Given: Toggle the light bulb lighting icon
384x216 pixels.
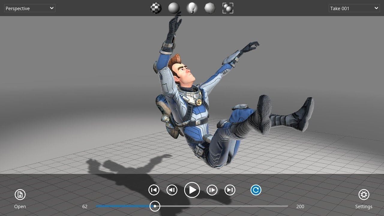Looking at the screenshot, I should tap(192, 8).
